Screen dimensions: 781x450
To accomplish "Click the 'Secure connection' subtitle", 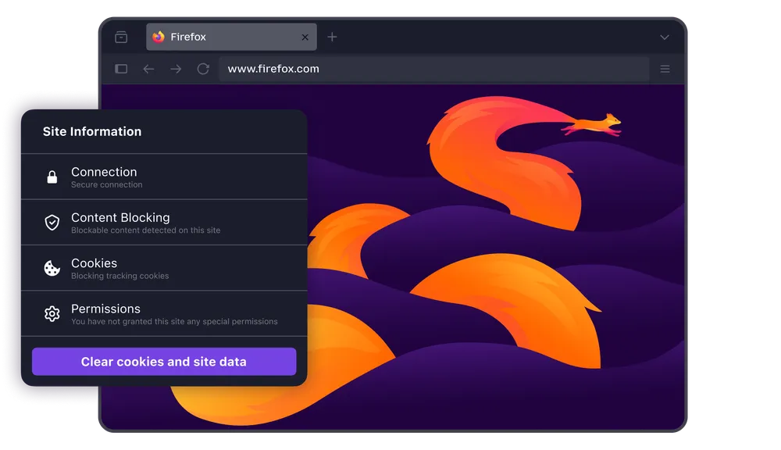I will click(x=106, y=185).
